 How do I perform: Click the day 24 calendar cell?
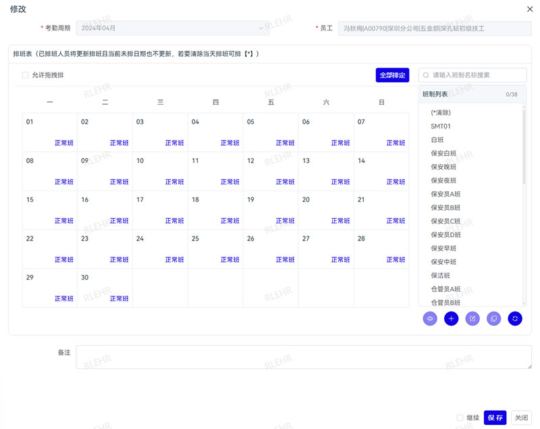[x=160, y=249]
